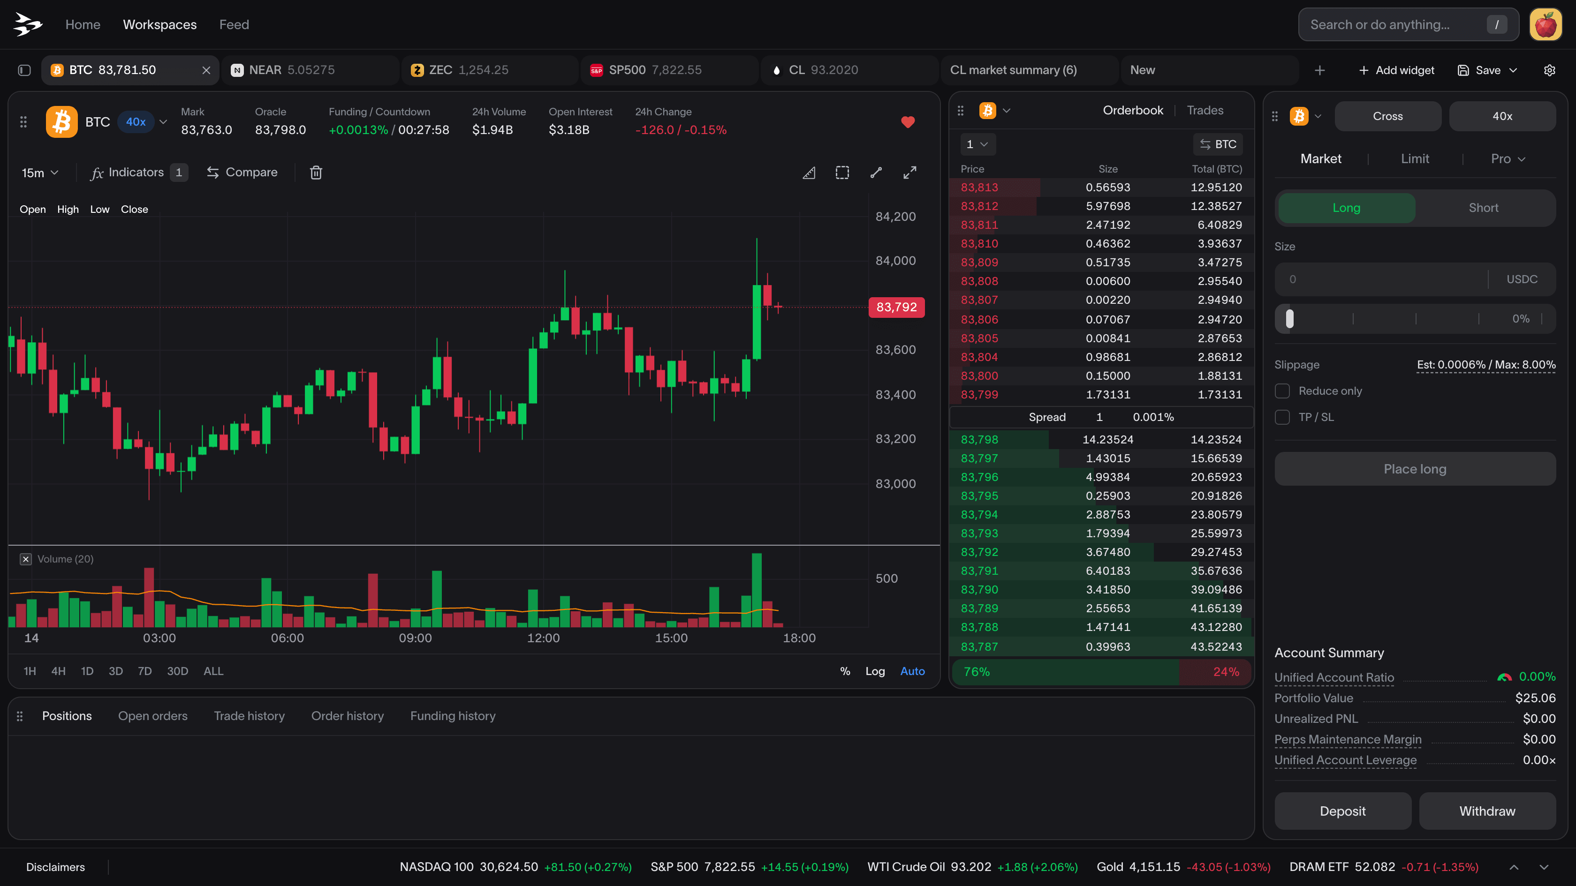The image size is (1576, 886).
Task: Click the Withdraw button
Action: click(1487, 811)
